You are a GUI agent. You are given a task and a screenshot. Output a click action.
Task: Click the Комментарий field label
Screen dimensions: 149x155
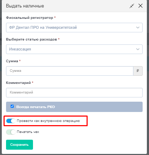[x=18, y=83]
